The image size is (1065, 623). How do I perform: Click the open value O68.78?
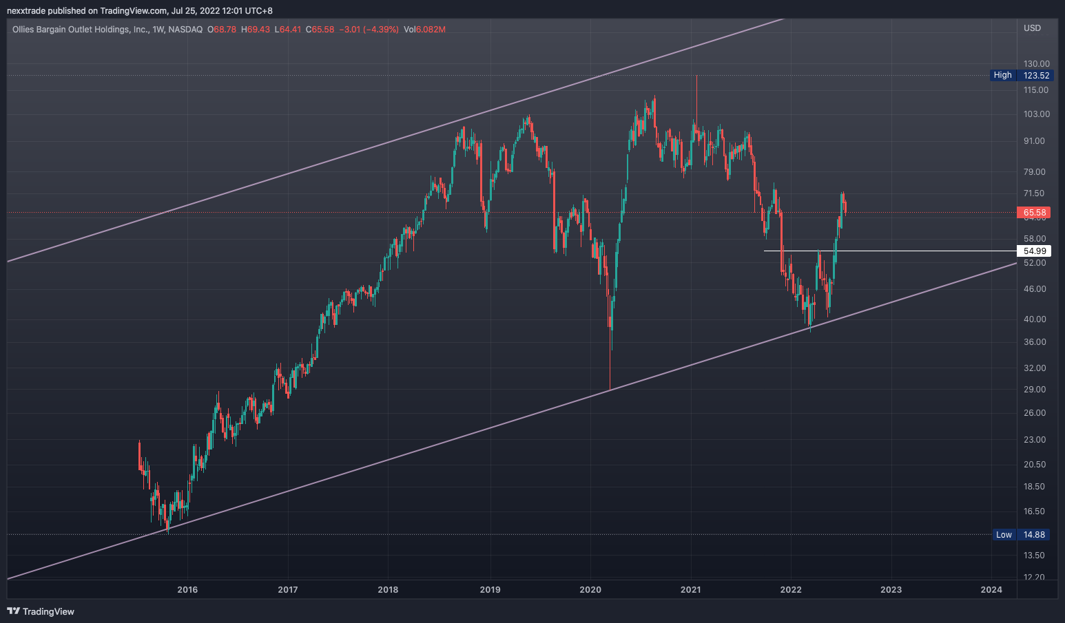[222, 30]
